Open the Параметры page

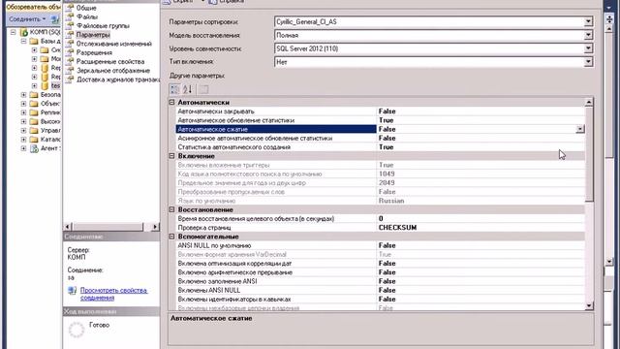[93, 35]
